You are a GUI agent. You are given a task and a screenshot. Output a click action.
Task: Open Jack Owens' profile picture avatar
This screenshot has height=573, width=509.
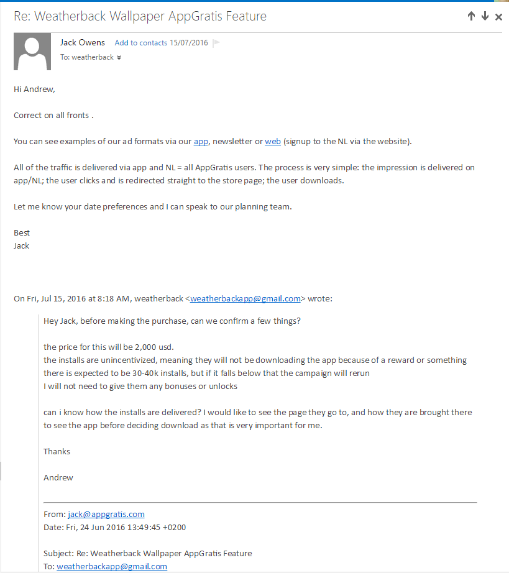pyautogui.click(x=32, y=51)
